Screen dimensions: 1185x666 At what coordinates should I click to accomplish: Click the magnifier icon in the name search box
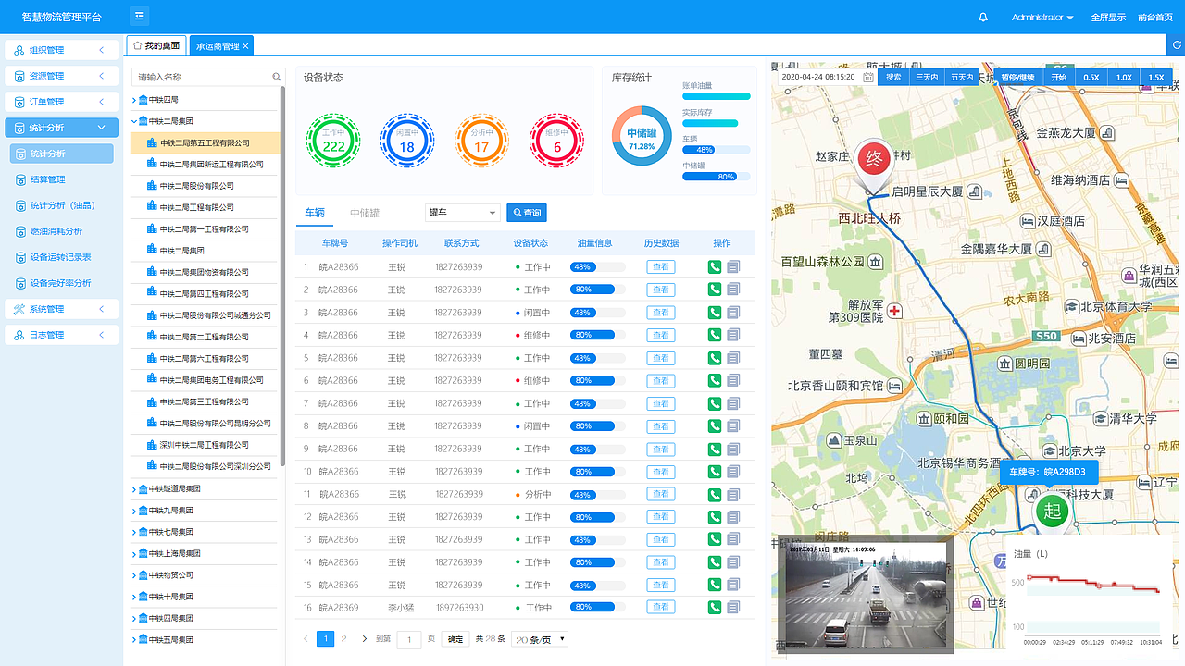276,77
